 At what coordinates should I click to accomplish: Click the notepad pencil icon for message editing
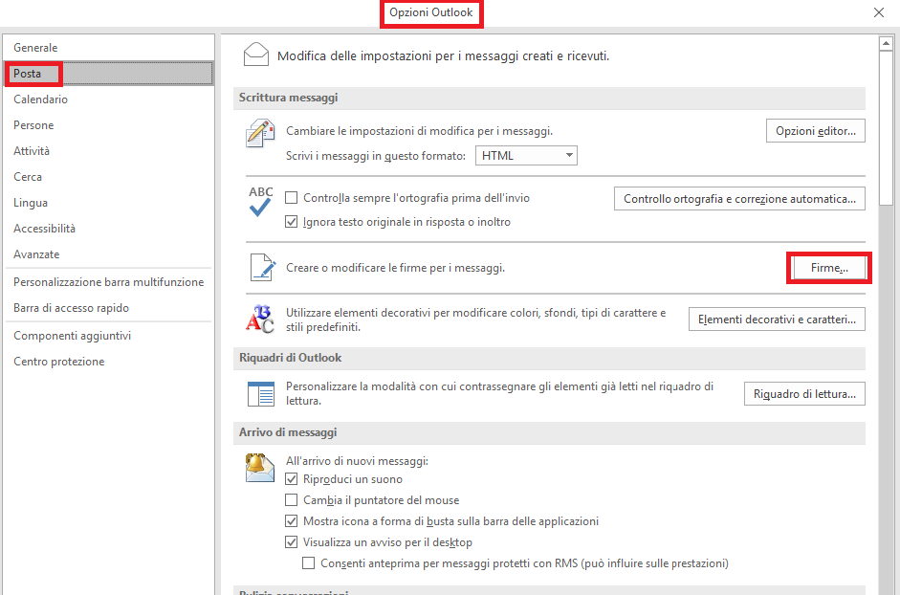[259, 134]
